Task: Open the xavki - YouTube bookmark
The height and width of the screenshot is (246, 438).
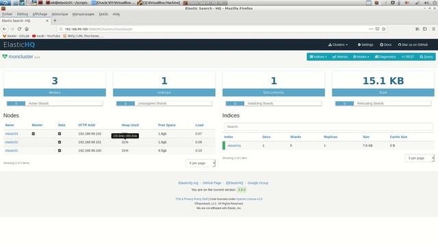Action: click(x=46, y=36)
